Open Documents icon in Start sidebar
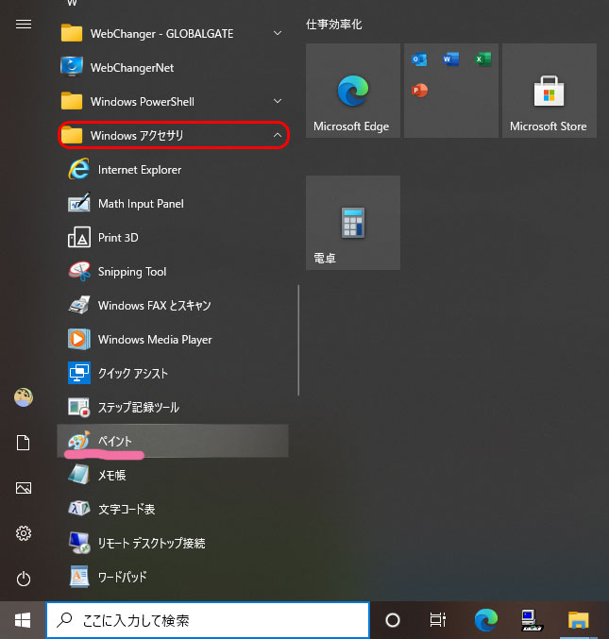609x639 pixels. (x=24, y=443)
